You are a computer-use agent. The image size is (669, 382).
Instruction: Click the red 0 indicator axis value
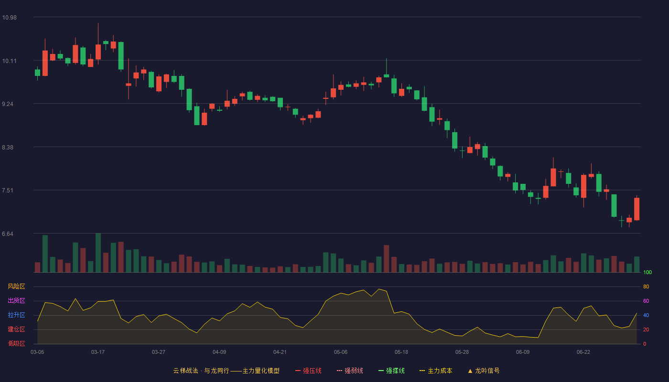point(645,344)
